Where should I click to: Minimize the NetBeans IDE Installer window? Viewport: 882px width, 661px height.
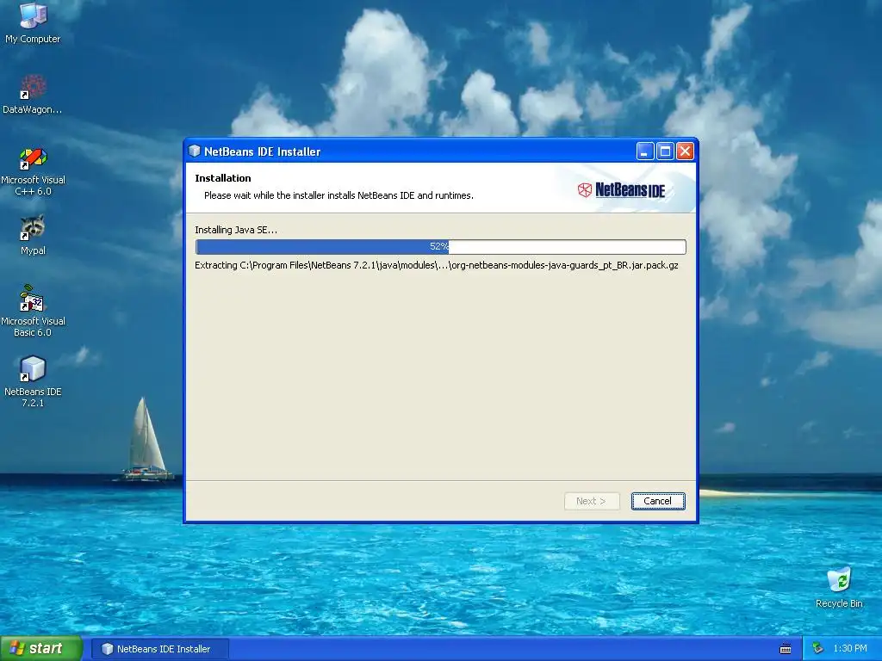(644, 151)
